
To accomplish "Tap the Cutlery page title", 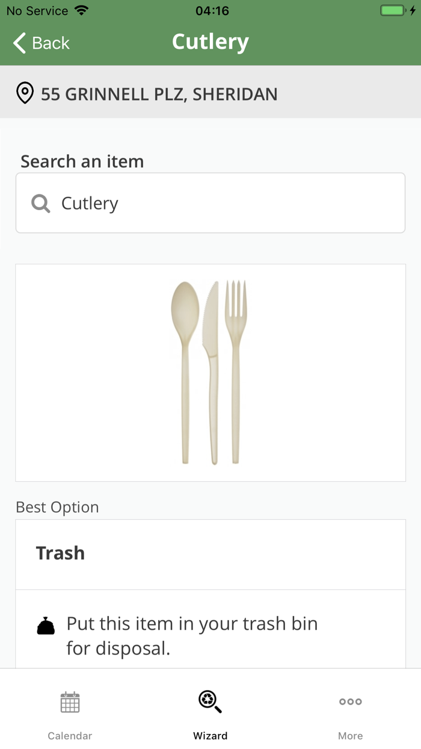I will pyautogui.click(x=210, y=42).
